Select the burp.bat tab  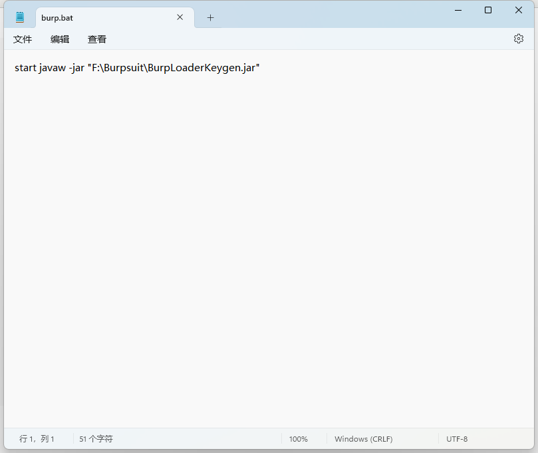coord(115,18)
